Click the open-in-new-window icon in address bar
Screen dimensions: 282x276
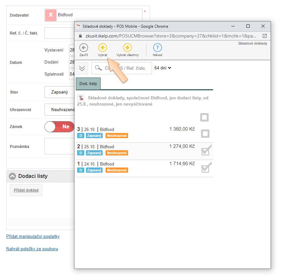click(x=265, y=36)
